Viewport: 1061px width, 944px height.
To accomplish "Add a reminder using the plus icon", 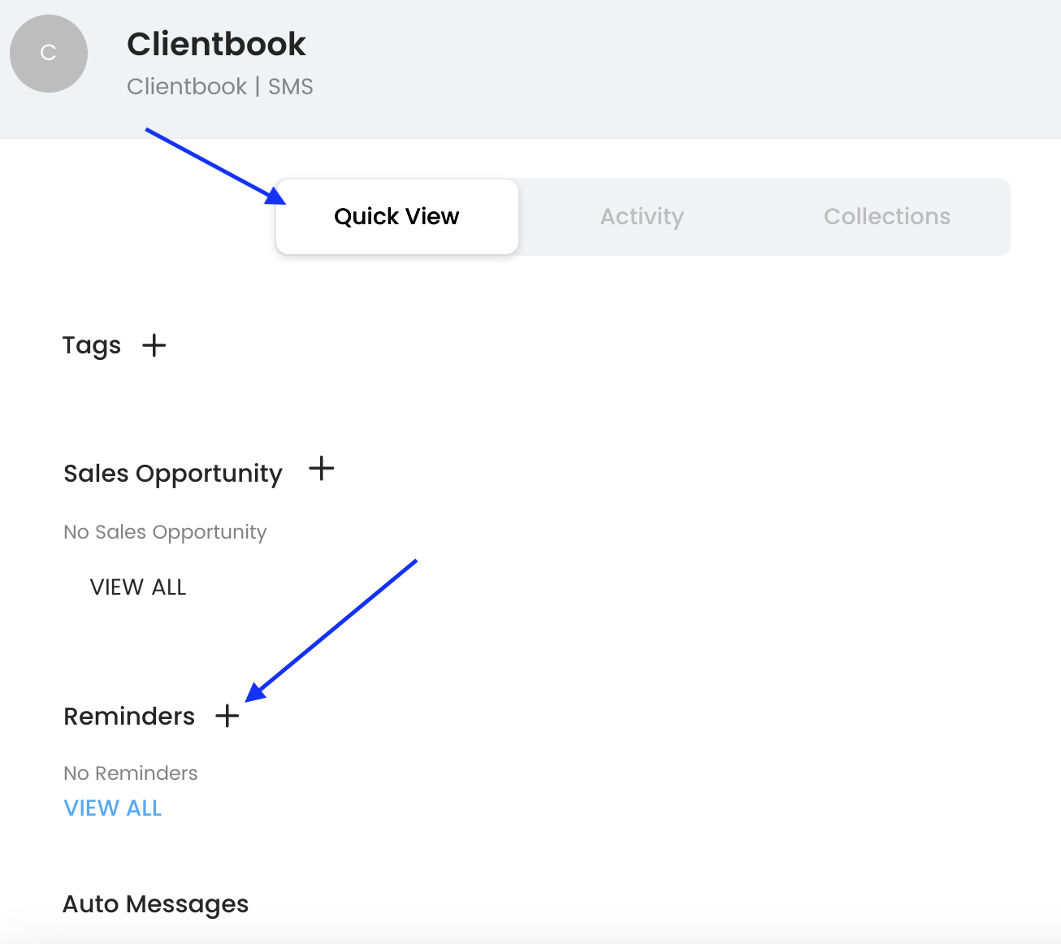I will (x=227, y=716).
